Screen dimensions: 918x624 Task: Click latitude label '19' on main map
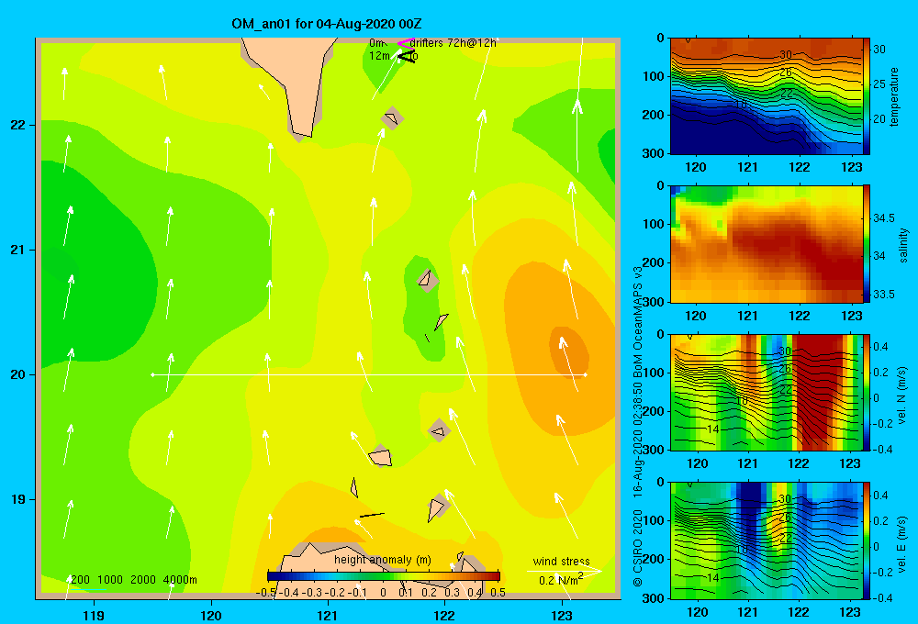coord(18,499)
